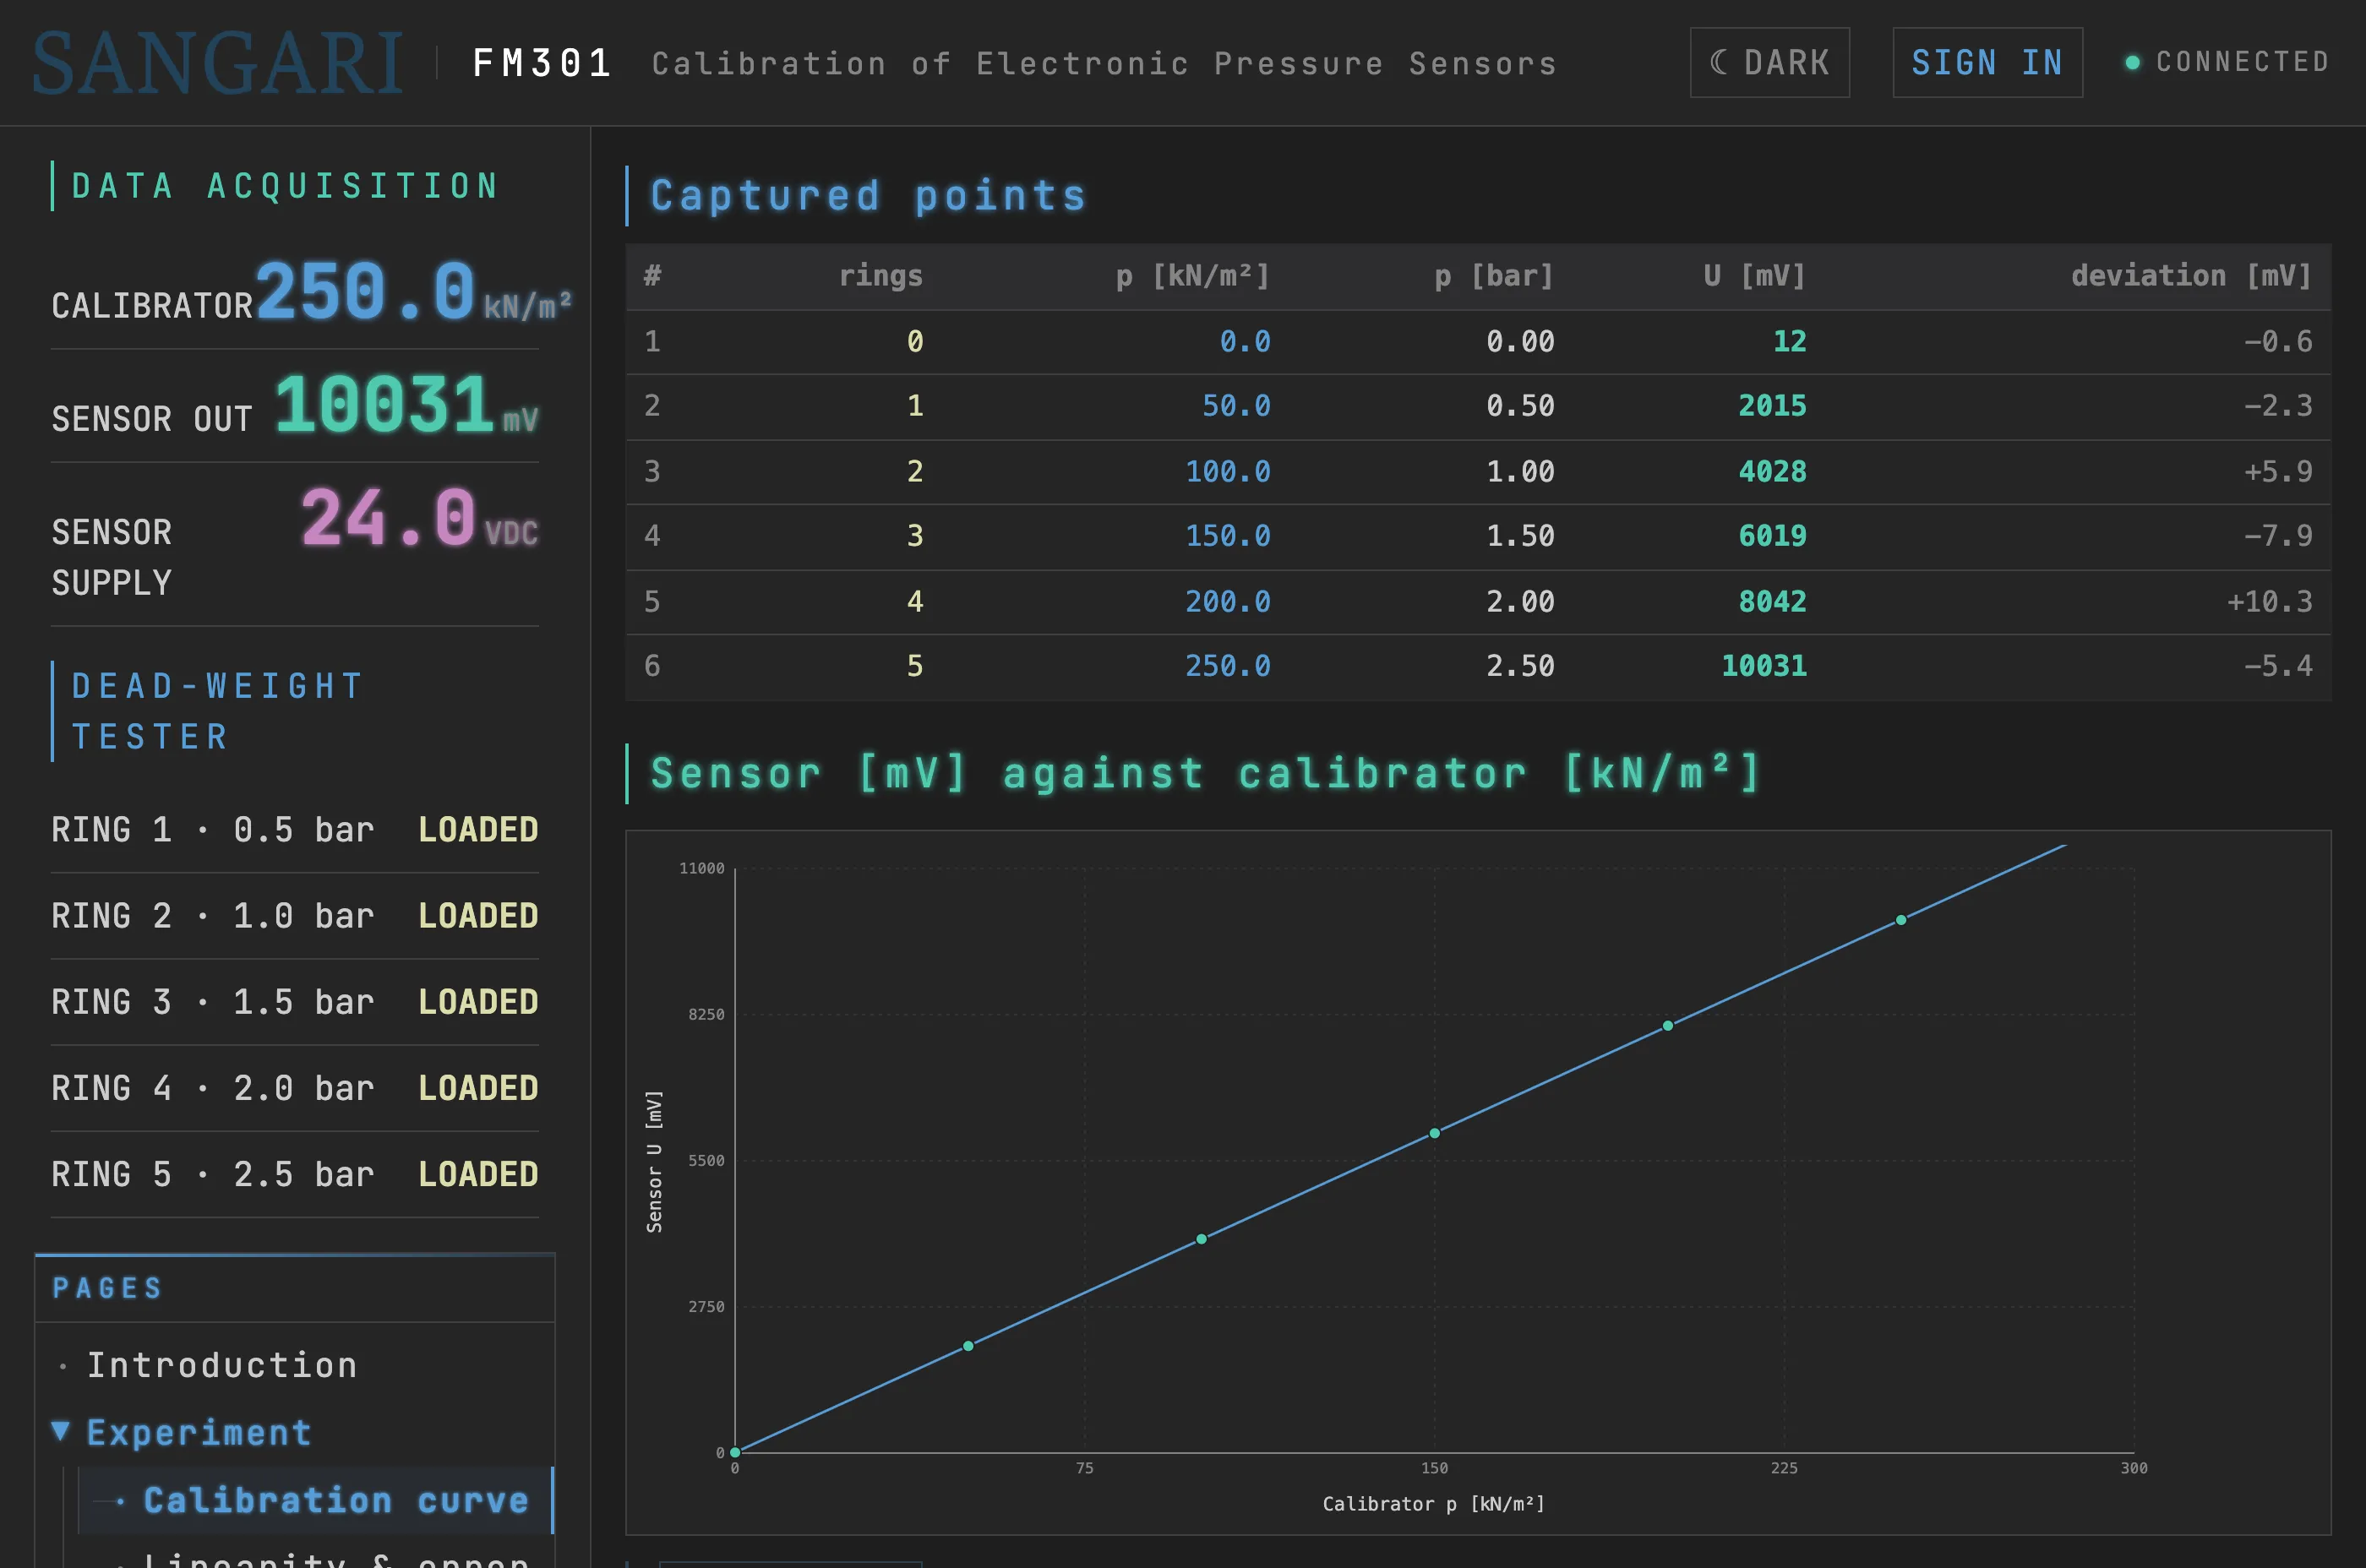The image size is (2366, 1568).
Task: Click the PAGES panel header
Action: coord(295,1288)
